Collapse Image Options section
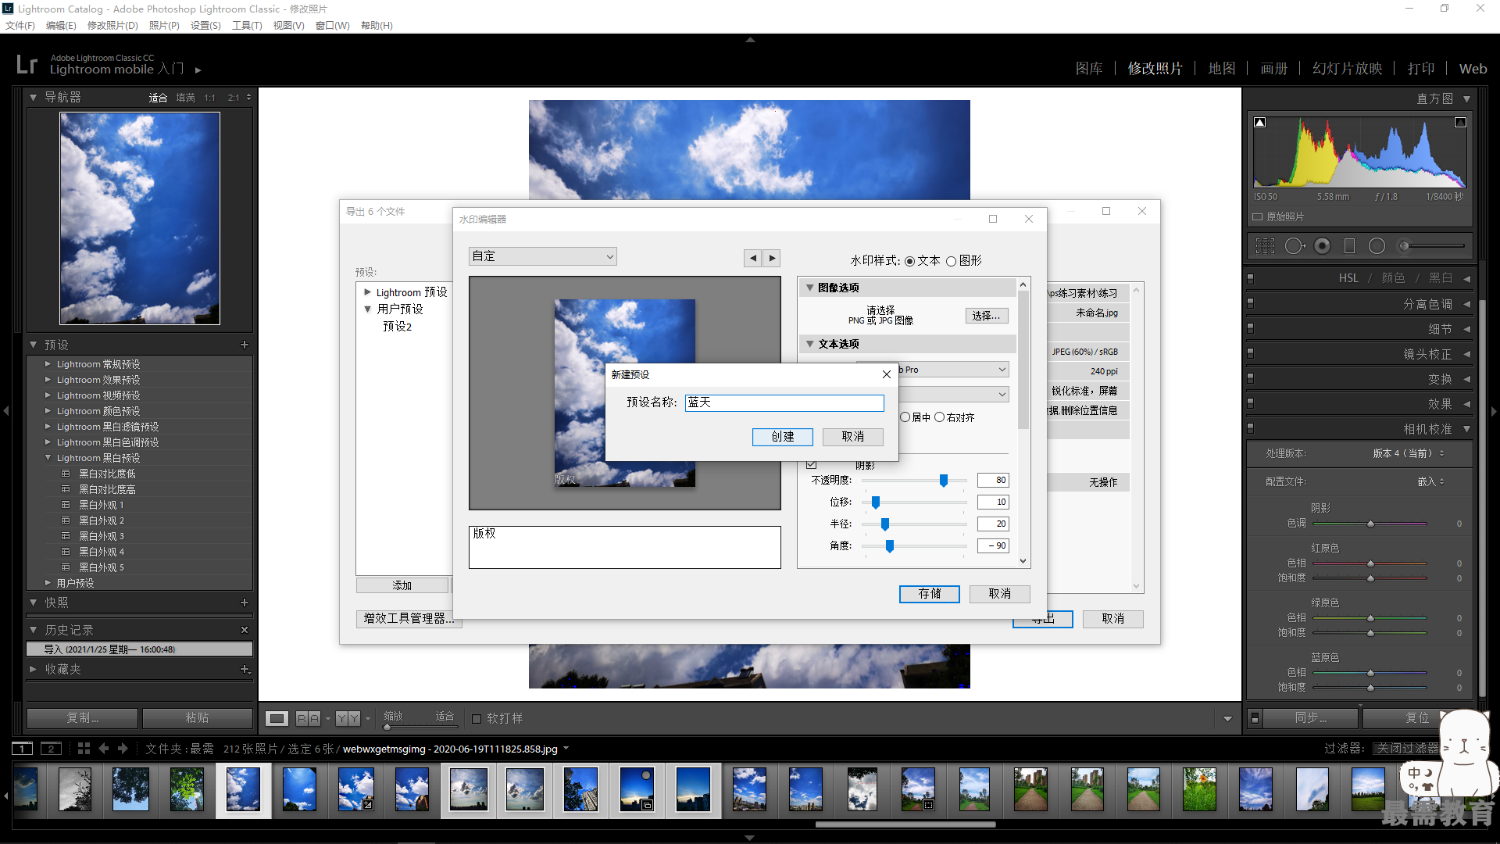The width and height of the screenshot is (1500, 844). point(810,288)
